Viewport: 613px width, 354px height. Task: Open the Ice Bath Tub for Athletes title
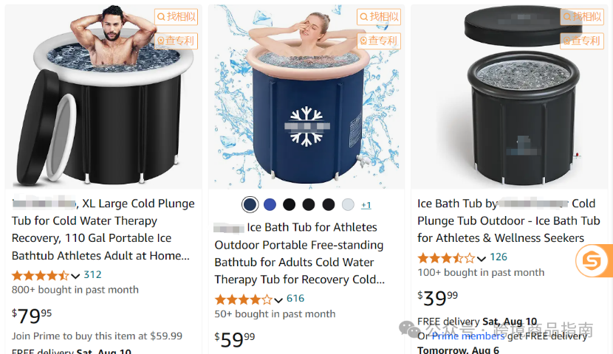(299, 253)
